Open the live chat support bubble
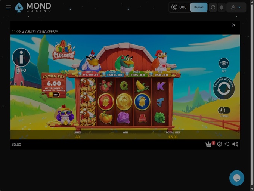This screenshot has width=254, height=191. pos(236,178)
